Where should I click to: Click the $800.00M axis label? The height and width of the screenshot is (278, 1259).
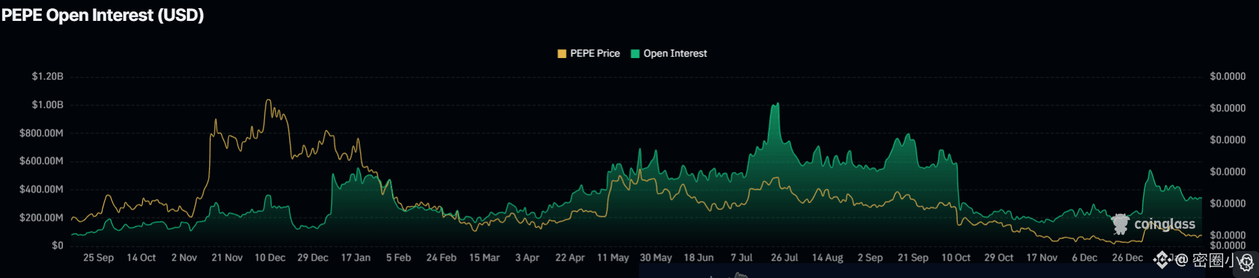pyautogui.click(x=41, y=133)
